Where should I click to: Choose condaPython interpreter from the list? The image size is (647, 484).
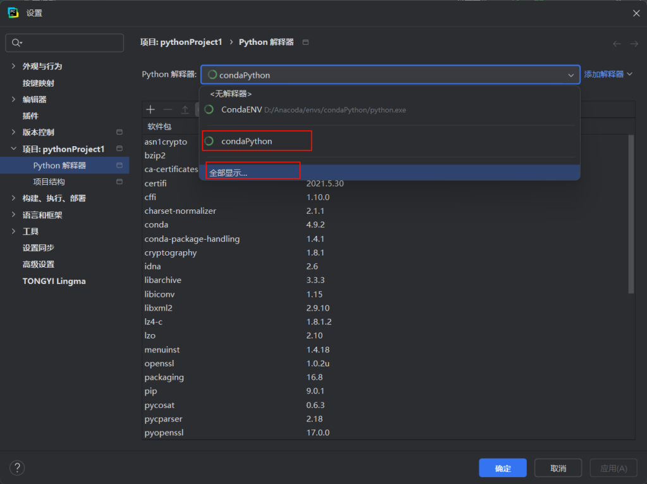click(x=389, y=141)
